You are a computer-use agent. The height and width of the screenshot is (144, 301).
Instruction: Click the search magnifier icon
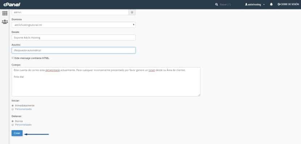click(x=217, y=4)
